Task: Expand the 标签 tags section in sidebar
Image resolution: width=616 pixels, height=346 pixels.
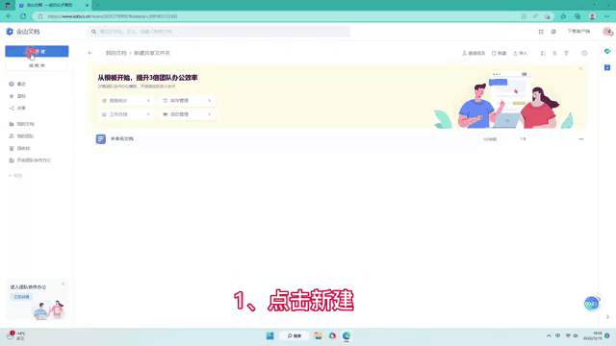Action: 15,176
